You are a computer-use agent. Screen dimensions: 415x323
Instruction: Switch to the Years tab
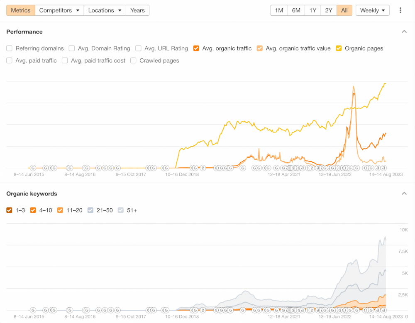(x=137, y=10)
